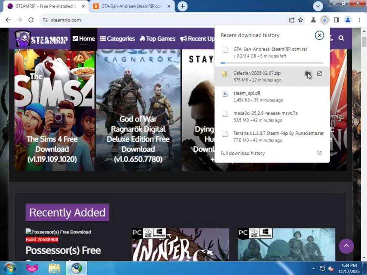Open mesa3d-25.2.6-release-msvc.7z download entry
The width and height of the screenshot is (367, 275).
(272, 116)
